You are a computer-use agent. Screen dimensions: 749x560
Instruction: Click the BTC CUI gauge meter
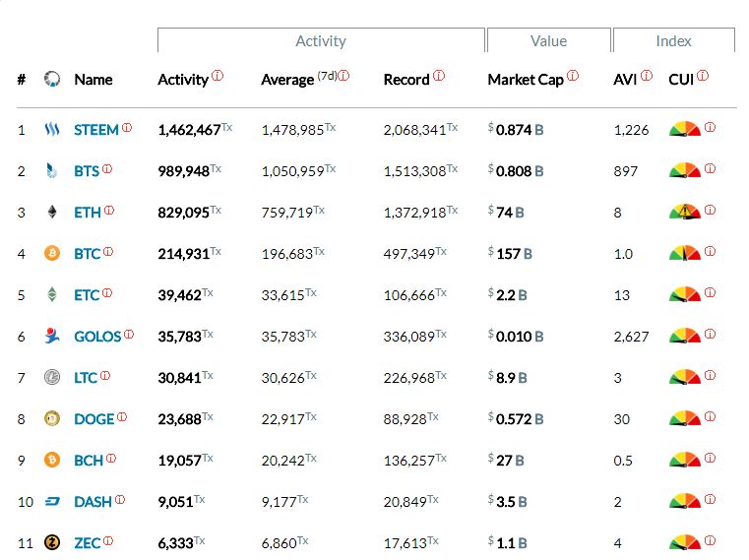[685, 253]
